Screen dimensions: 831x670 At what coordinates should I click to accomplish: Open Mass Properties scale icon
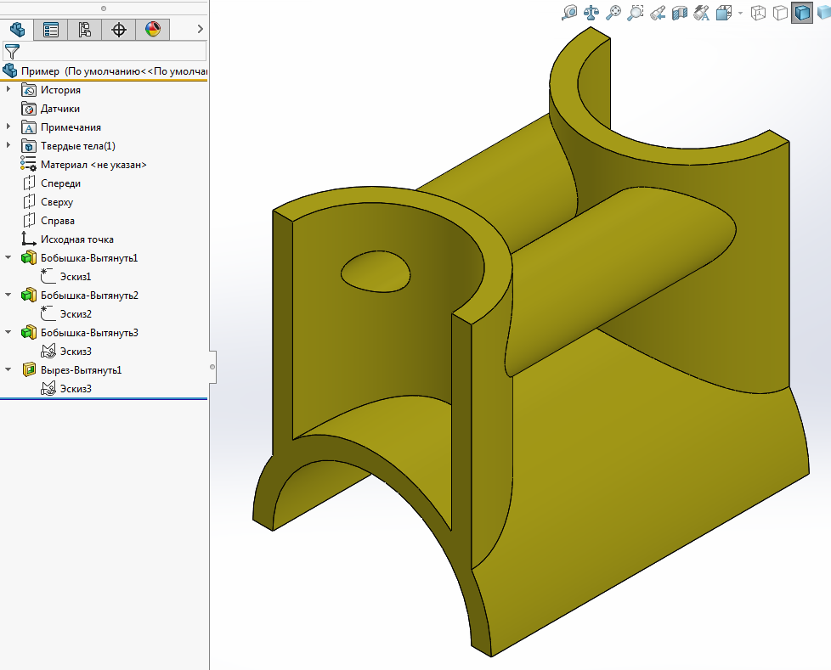point(591,13)
